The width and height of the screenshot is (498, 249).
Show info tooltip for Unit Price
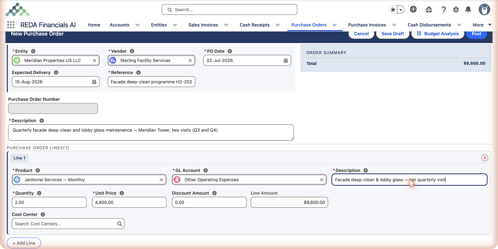pos(122,193)
